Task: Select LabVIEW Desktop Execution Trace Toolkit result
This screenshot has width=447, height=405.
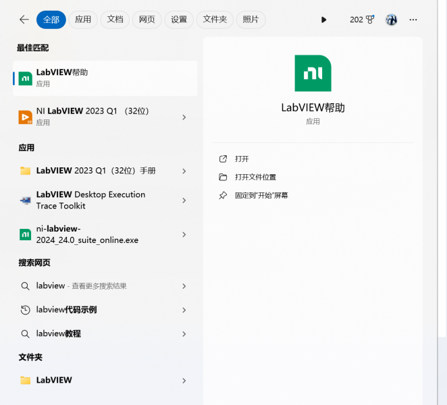Action: (x=90, y=200)
